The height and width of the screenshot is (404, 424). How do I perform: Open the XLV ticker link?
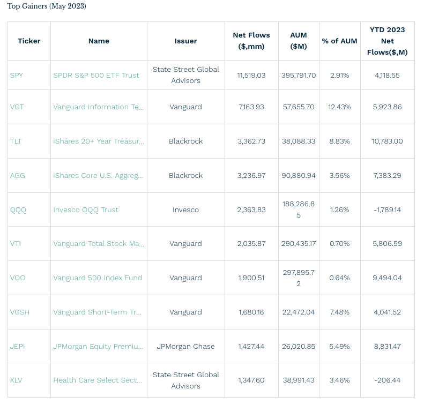pyautogui.click(x=16, y=380)
